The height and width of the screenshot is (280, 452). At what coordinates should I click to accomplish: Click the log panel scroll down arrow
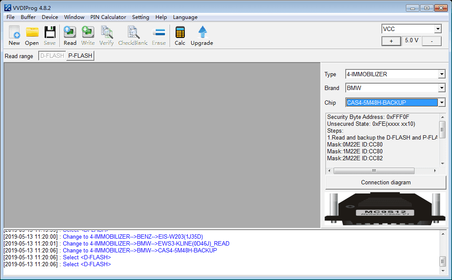point(443,271)
